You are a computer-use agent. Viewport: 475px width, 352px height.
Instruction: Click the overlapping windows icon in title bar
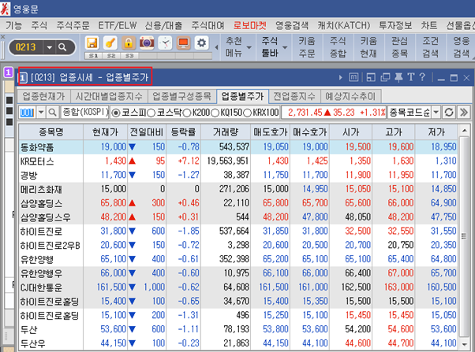click(x=385, y=78)
